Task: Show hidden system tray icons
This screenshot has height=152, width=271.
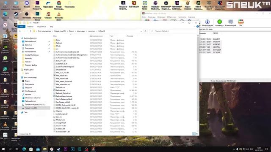Action: 234,149
